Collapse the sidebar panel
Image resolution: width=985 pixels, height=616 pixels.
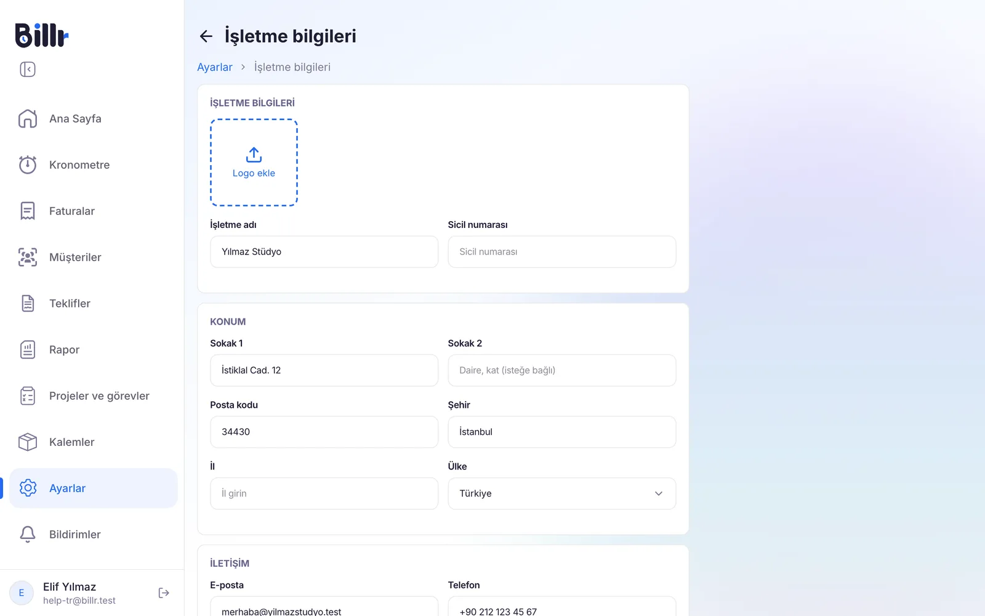click(28, 69)
